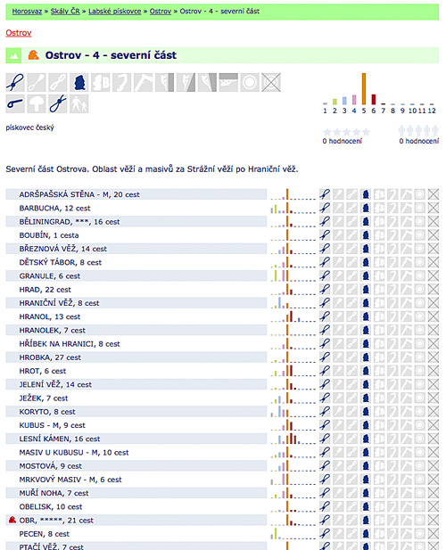
Task: Click the ice axe icon in HRAD row
Action: pos(406,290)
